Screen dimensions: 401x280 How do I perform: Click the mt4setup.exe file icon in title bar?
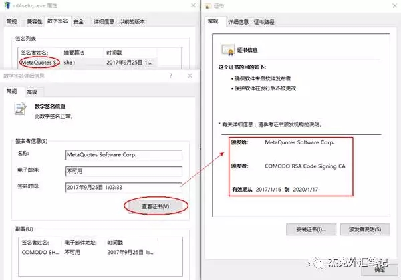[x=7, y=5]
